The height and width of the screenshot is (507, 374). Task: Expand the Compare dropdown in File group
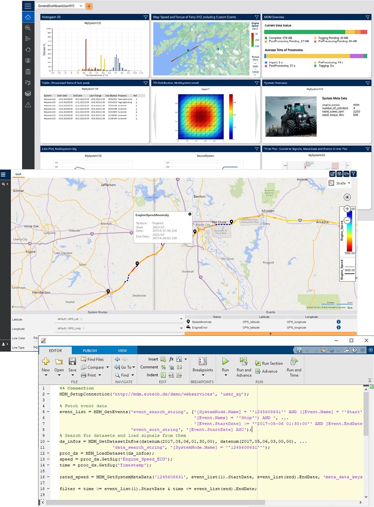107,367
